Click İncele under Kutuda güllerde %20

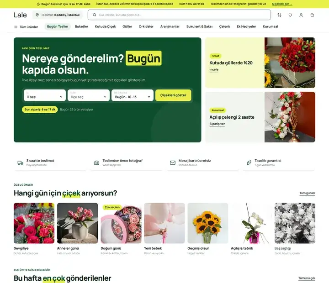tap(214, 69)
